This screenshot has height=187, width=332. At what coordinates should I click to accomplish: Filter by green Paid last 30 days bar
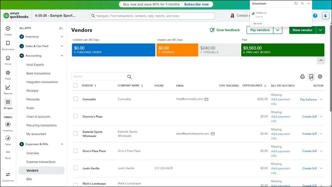(283, 50)
